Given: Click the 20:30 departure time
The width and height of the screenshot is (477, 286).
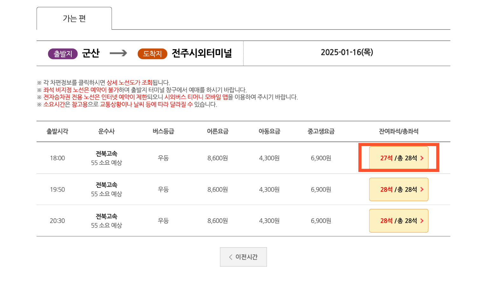Looking at the screenshot, I should (x=57, y=221).
